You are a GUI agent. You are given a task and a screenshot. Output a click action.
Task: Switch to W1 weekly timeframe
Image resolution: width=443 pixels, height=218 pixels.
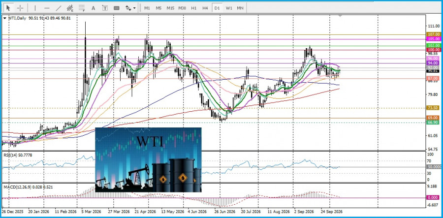228,8
